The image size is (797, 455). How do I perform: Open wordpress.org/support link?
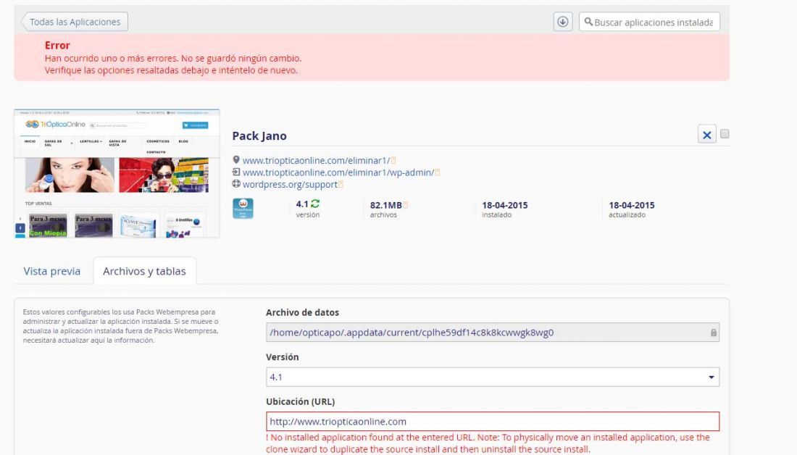pyautogui.click(x=290, y=185)
